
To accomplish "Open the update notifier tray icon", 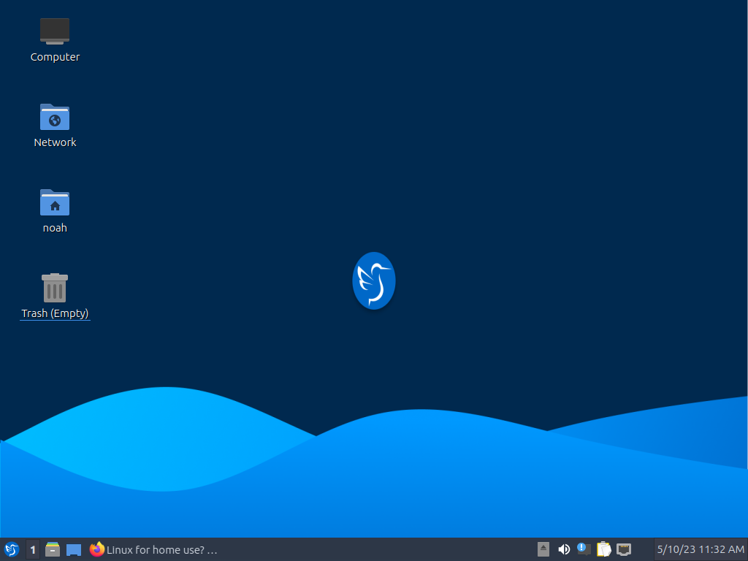I will click(x=584, y=549).
